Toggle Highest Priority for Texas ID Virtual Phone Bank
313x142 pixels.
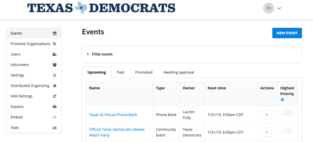pyautogui.click(x=287, y=113)
